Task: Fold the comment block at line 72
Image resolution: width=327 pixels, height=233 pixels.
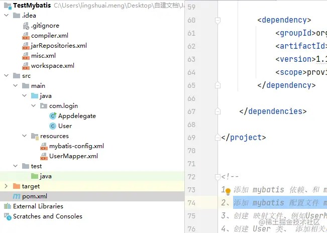Action: tap(217, 177)
